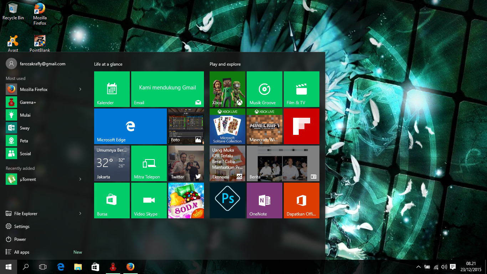Expand the File Explorer submenu arrow
The height and width of the screenshot is (274, 487).
pos(80,214)
